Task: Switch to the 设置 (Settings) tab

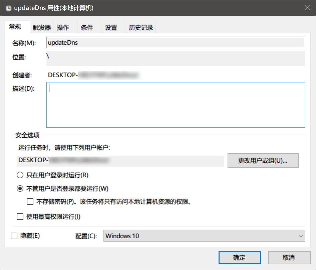Action: (111, 27)
